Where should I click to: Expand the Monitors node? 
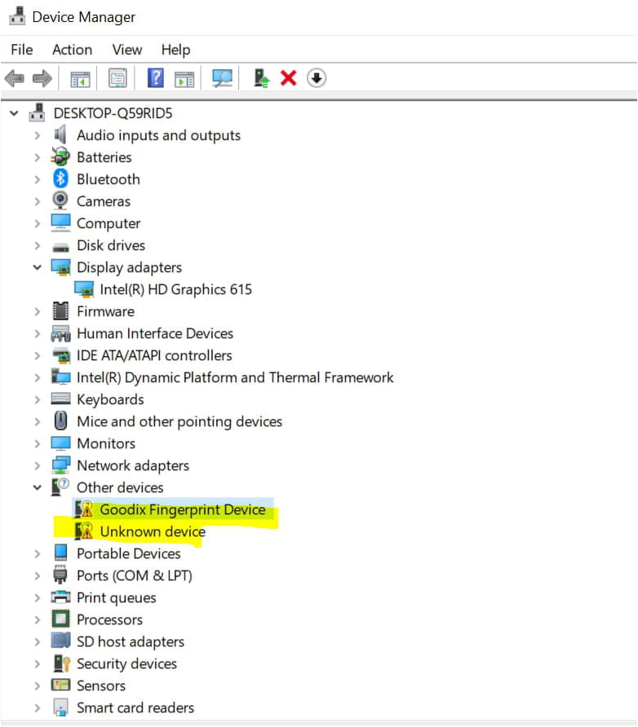click(38, 443)
